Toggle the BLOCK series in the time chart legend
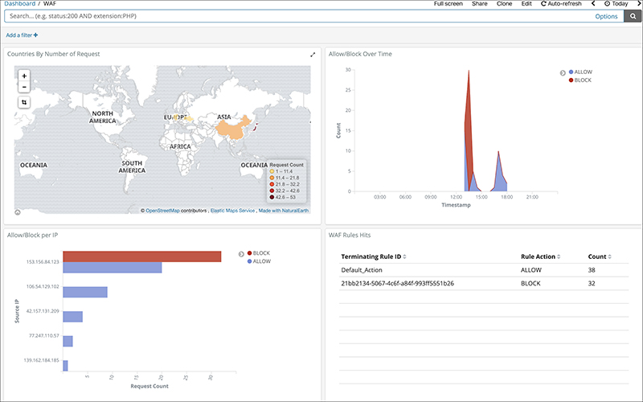 coord(583,80)
